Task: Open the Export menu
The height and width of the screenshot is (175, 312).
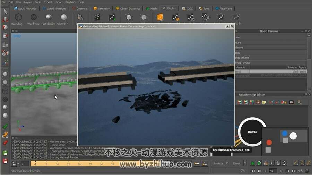Action: coord(48,2)
